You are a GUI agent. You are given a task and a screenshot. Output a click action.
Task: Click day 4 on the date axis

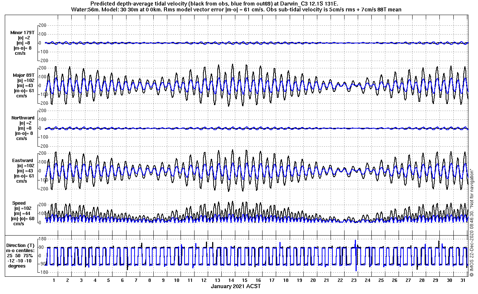pos(95,280)
